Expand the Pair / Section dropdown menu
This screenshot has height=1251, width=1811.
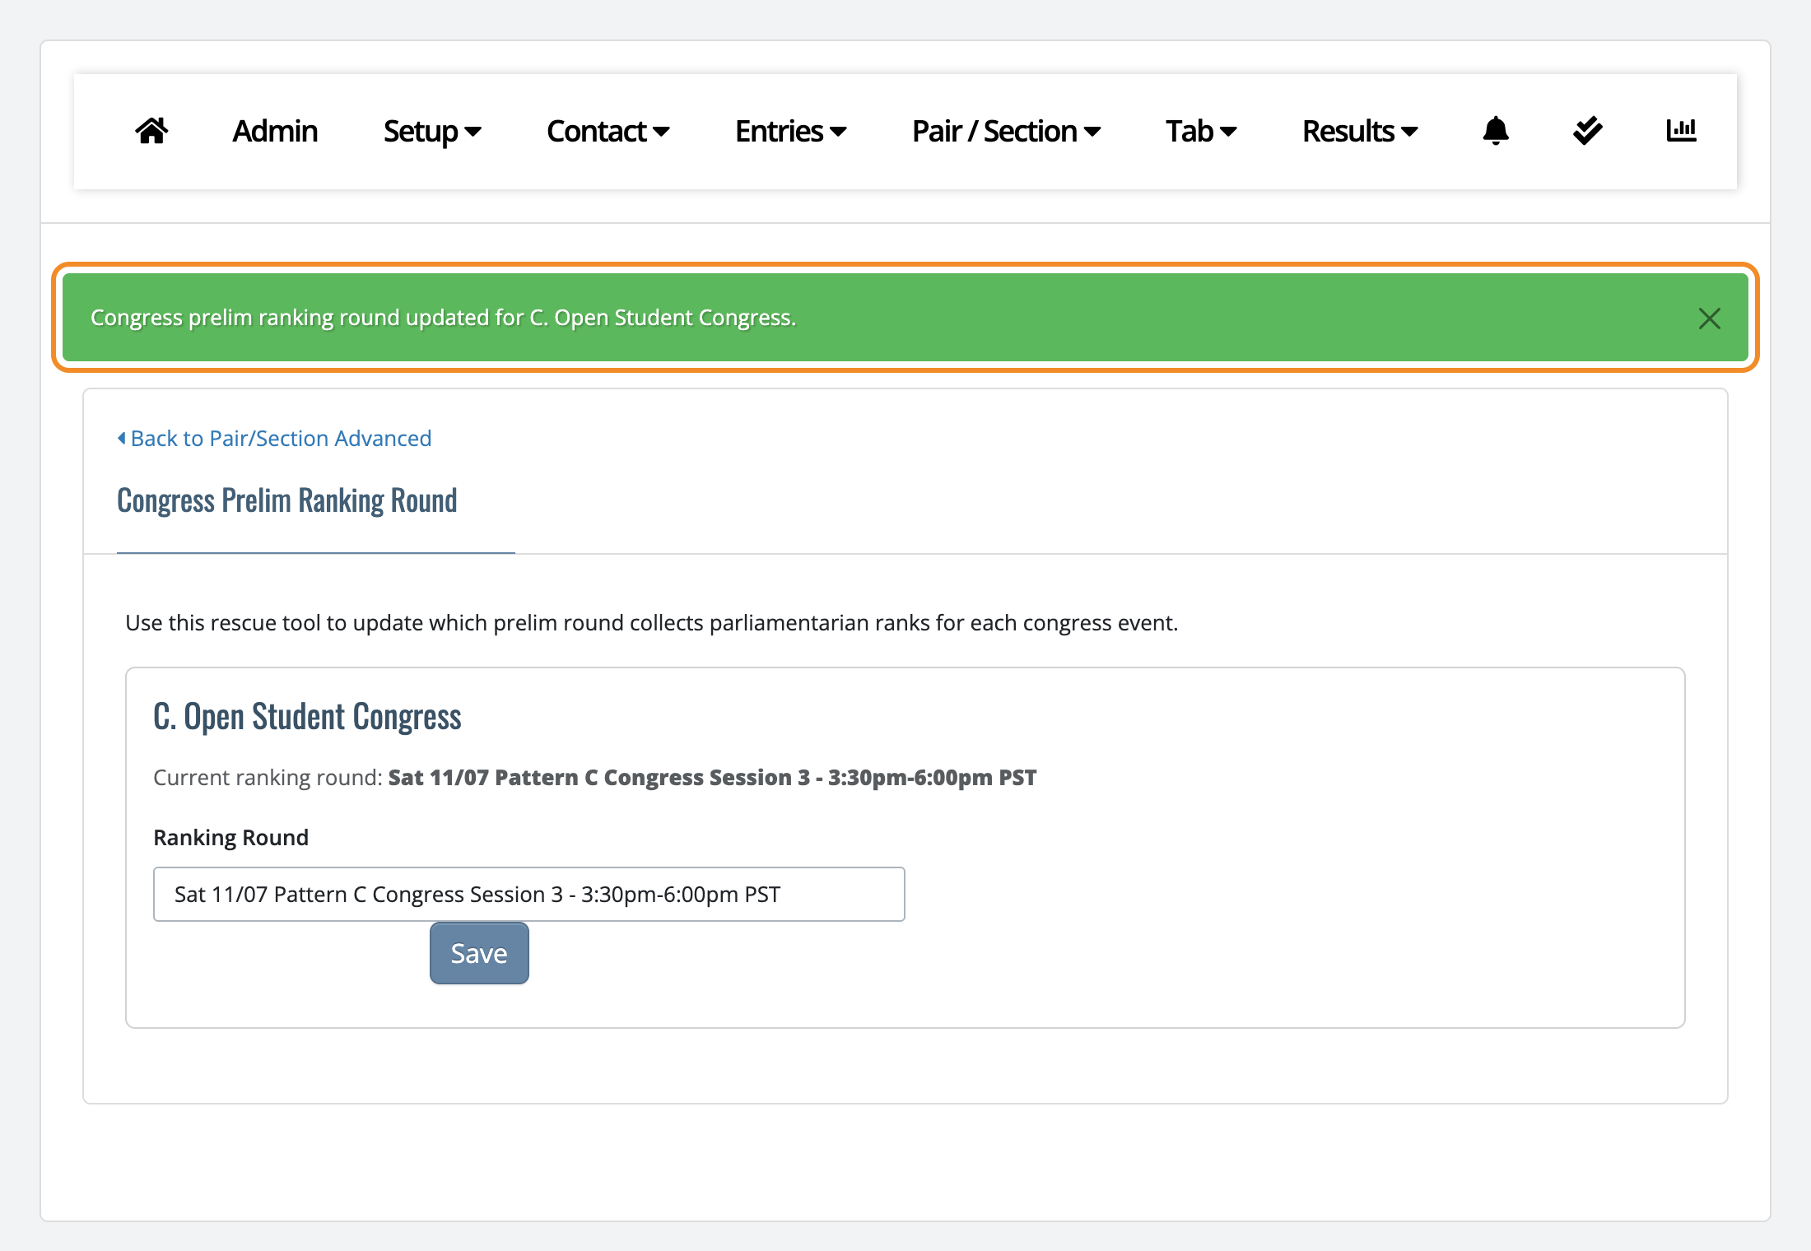click(x=1006, y=131)
